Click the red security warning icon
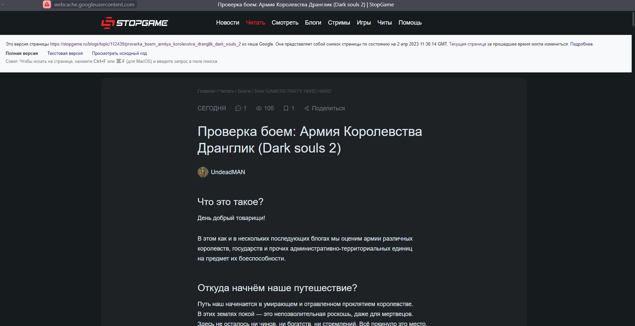635x326 pixels. [x=47, y=5]
